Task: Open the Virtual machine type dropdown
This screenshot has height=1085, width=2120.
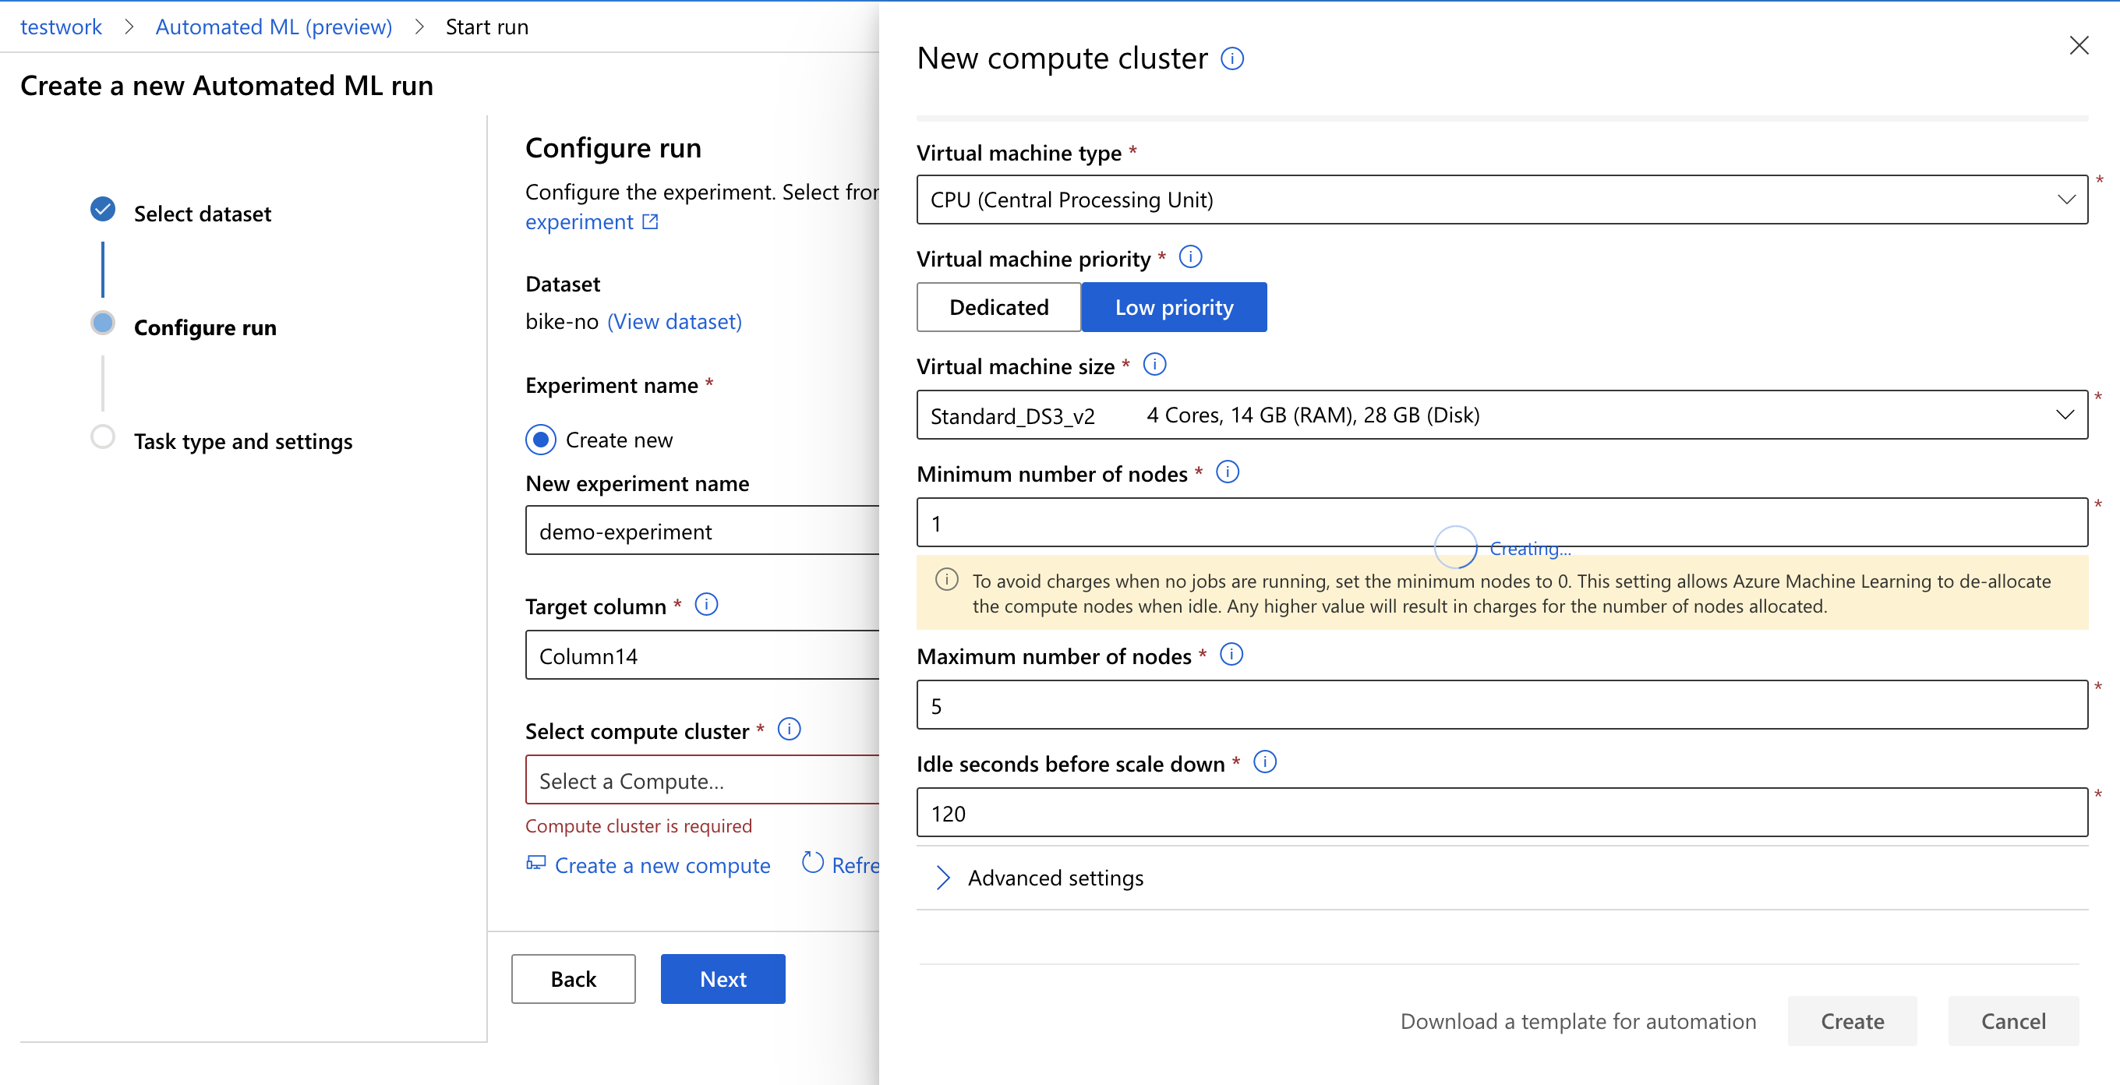Action: click(x=1501, y=200)
